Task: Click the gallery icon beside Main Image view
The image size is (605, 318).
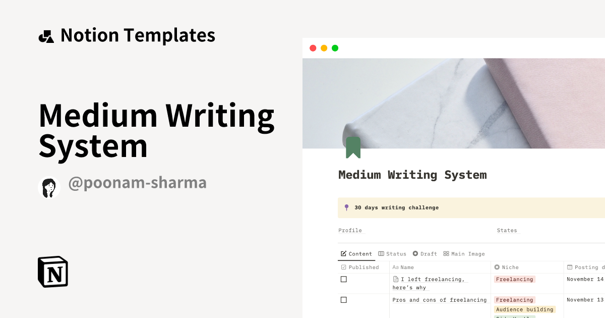Action: [446, 254]
